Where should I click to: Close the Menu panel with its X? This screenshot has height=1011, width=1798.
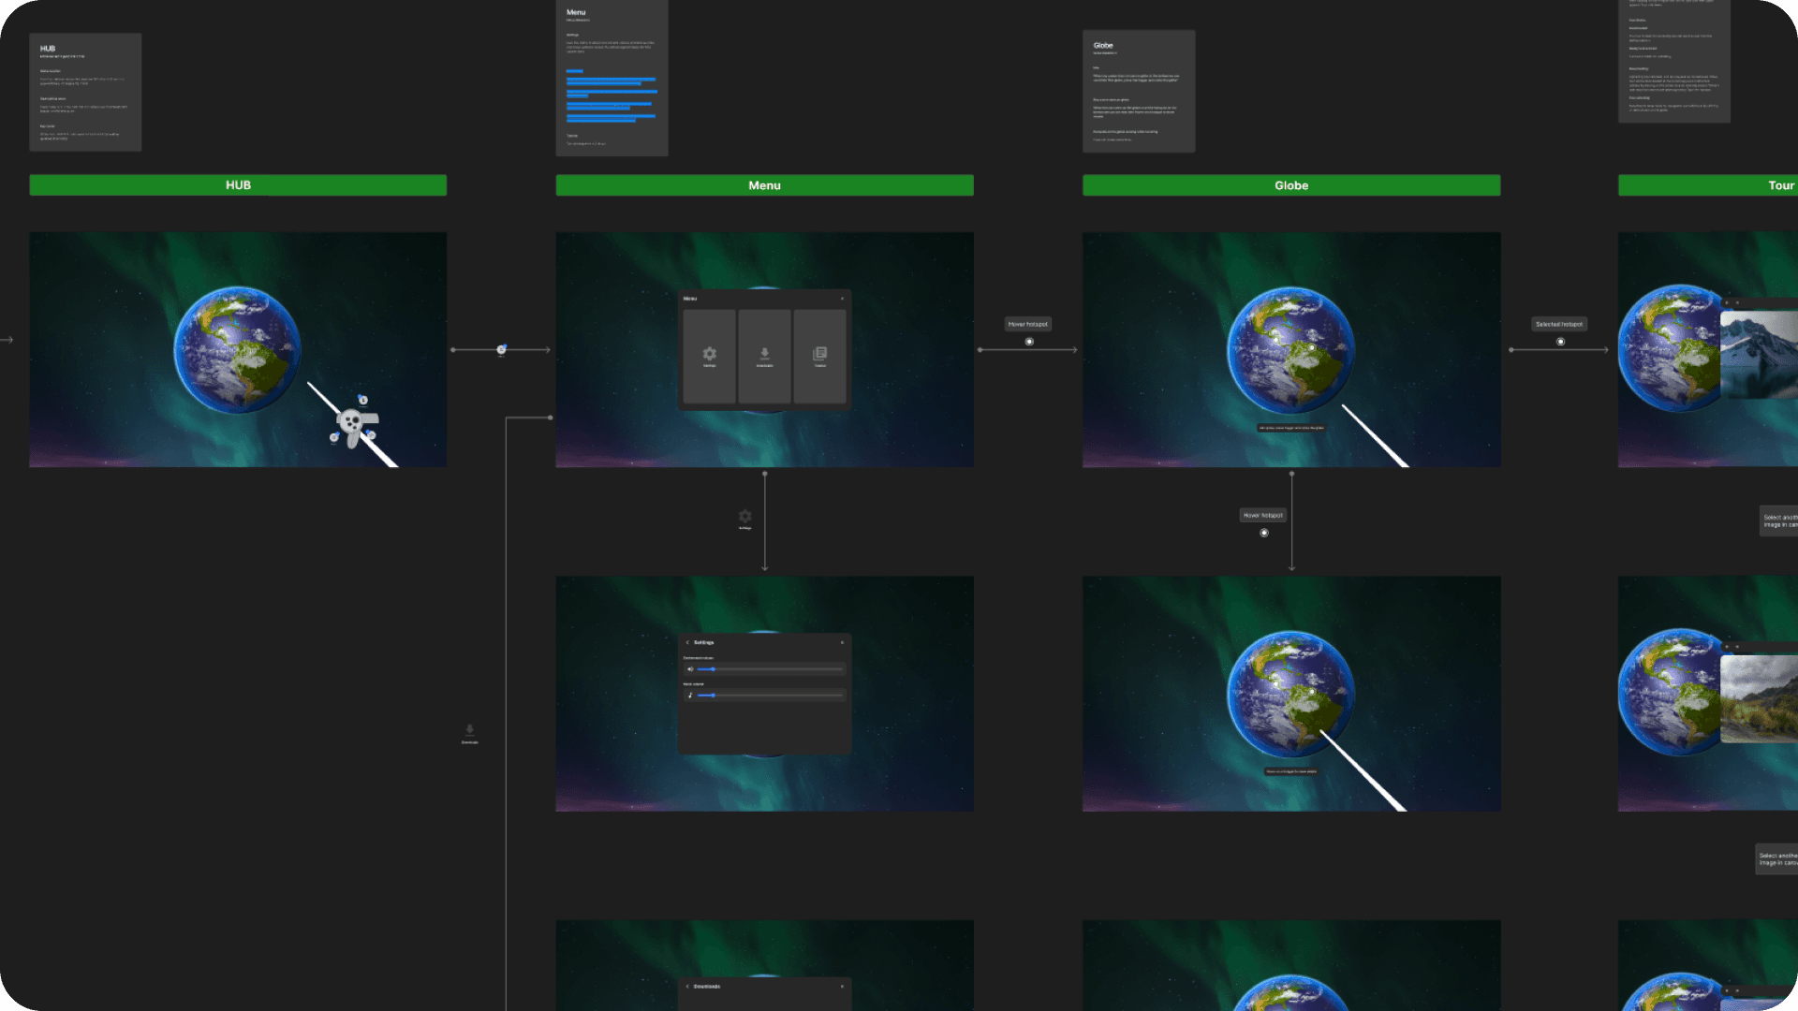pos(842,299)
